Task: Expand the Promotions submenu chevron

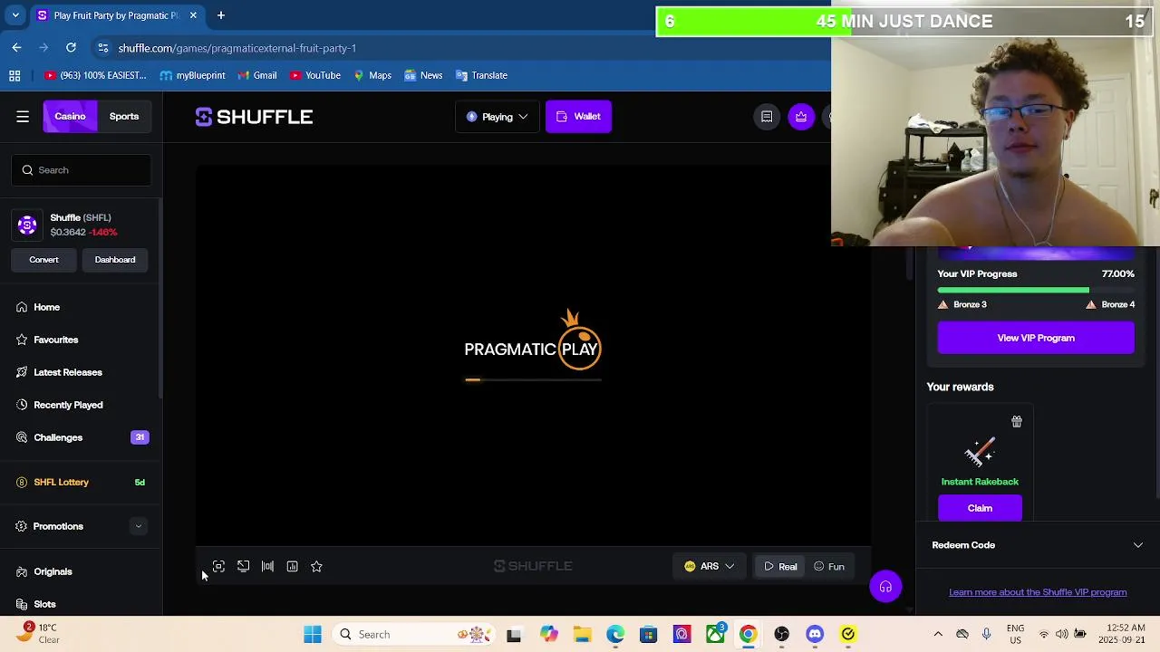Action: pyautogui.click(x=139, y=526)
